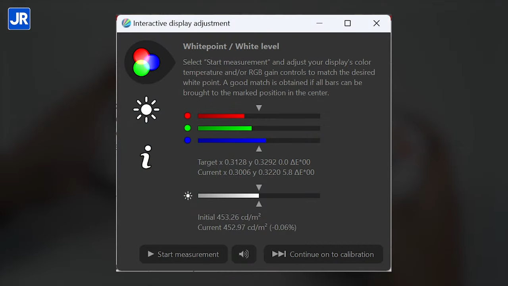The image size is (508, 286).
Task: Click the large sun white level icon
Action: coord(146,110)
